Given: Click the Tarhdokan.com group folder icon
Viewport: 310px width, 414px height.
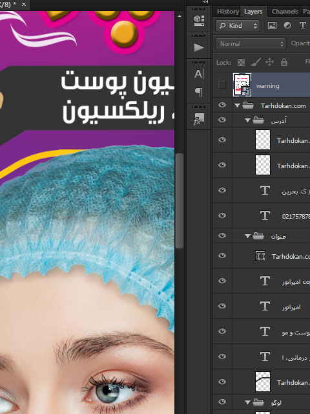Looking at the screenshot, I should [x=248, y=105].
